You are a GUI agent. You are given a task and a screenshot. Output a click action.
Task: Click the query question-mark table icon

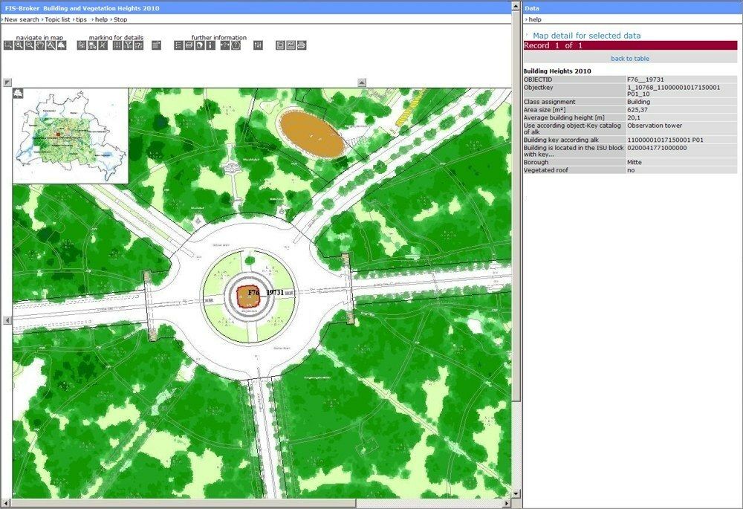138,45
